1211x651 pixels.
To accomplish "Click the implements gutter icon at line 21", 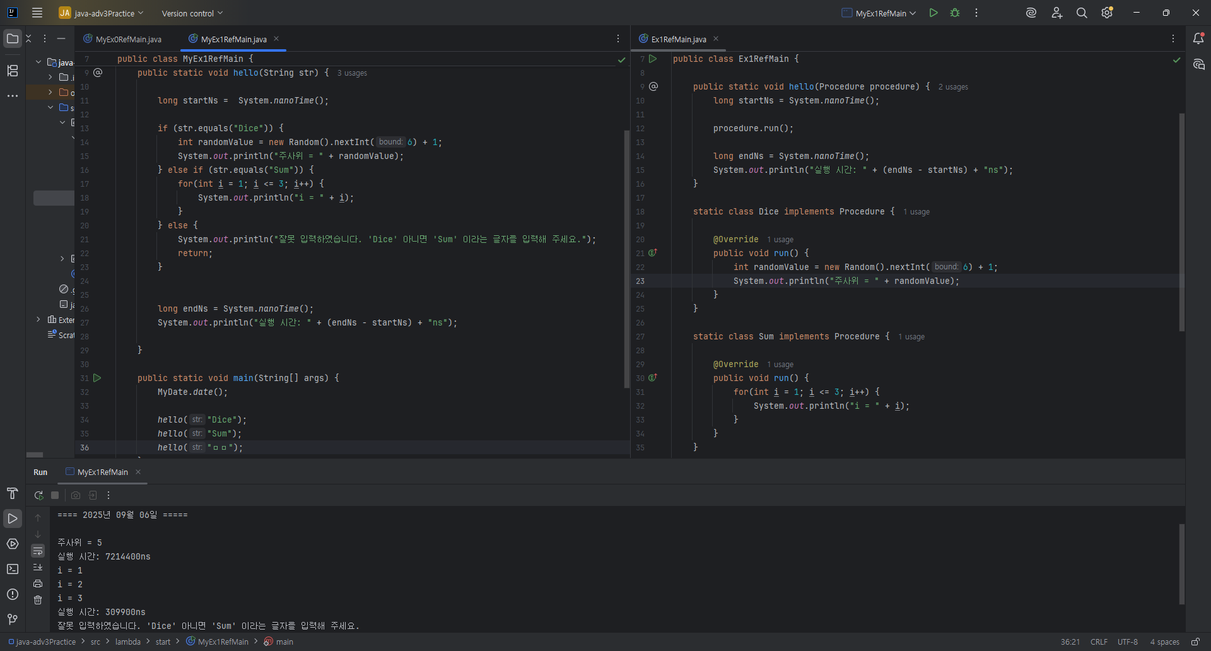I will [653, 253].
